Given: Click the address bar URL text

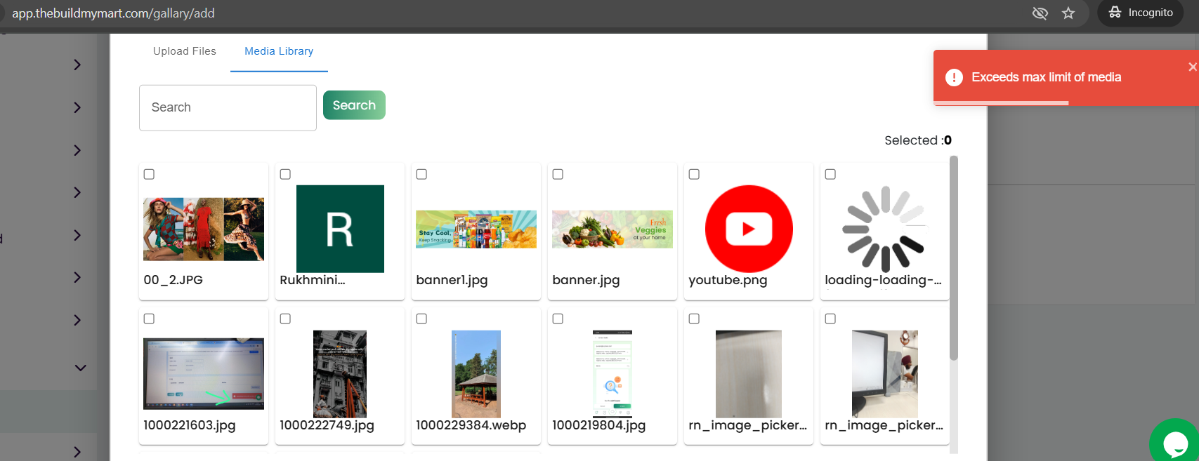Looking at the screenshot, I should coord(113,13).
